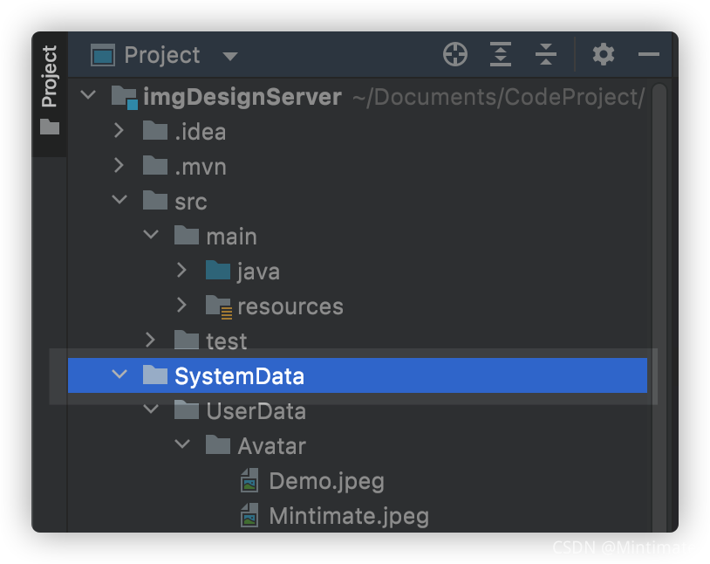710x564 pixels.
Task: Collapse the src folder
Action: [x=119, y=199]
